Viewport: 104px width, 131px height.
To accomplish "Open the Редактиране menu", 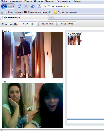I will (15, 1).
